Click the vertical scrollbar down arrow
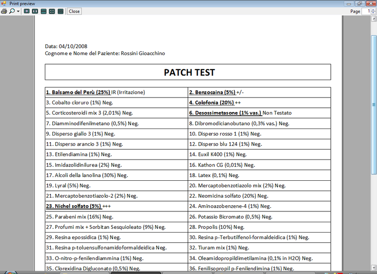This screenshot has width=377, height=274. pyautogui.click(x=374, y=267)
